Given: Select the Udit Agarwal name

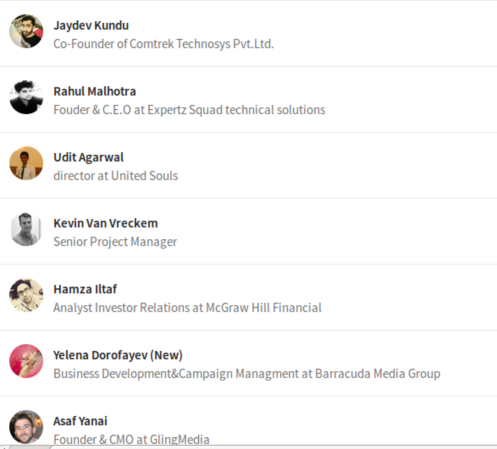Looking at the screenshot, I should point(88,157).
